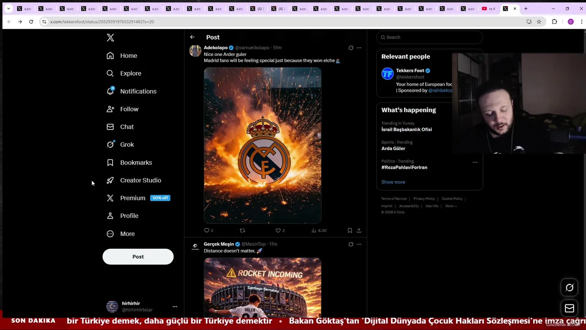Open the floating Messages button
Screen dimensions: 586x330
(570, 308)
